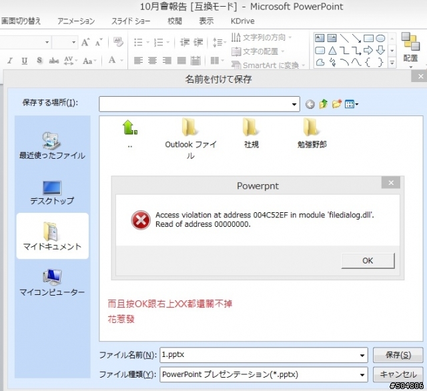Click the increase indent icon
Screen dimensions: 427x391
tap(198, 43)
